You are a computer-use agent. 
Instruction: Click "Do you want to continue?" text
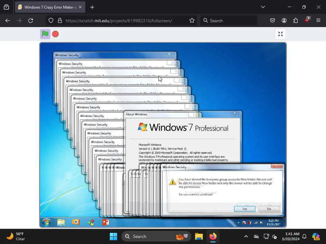(196, 194)
